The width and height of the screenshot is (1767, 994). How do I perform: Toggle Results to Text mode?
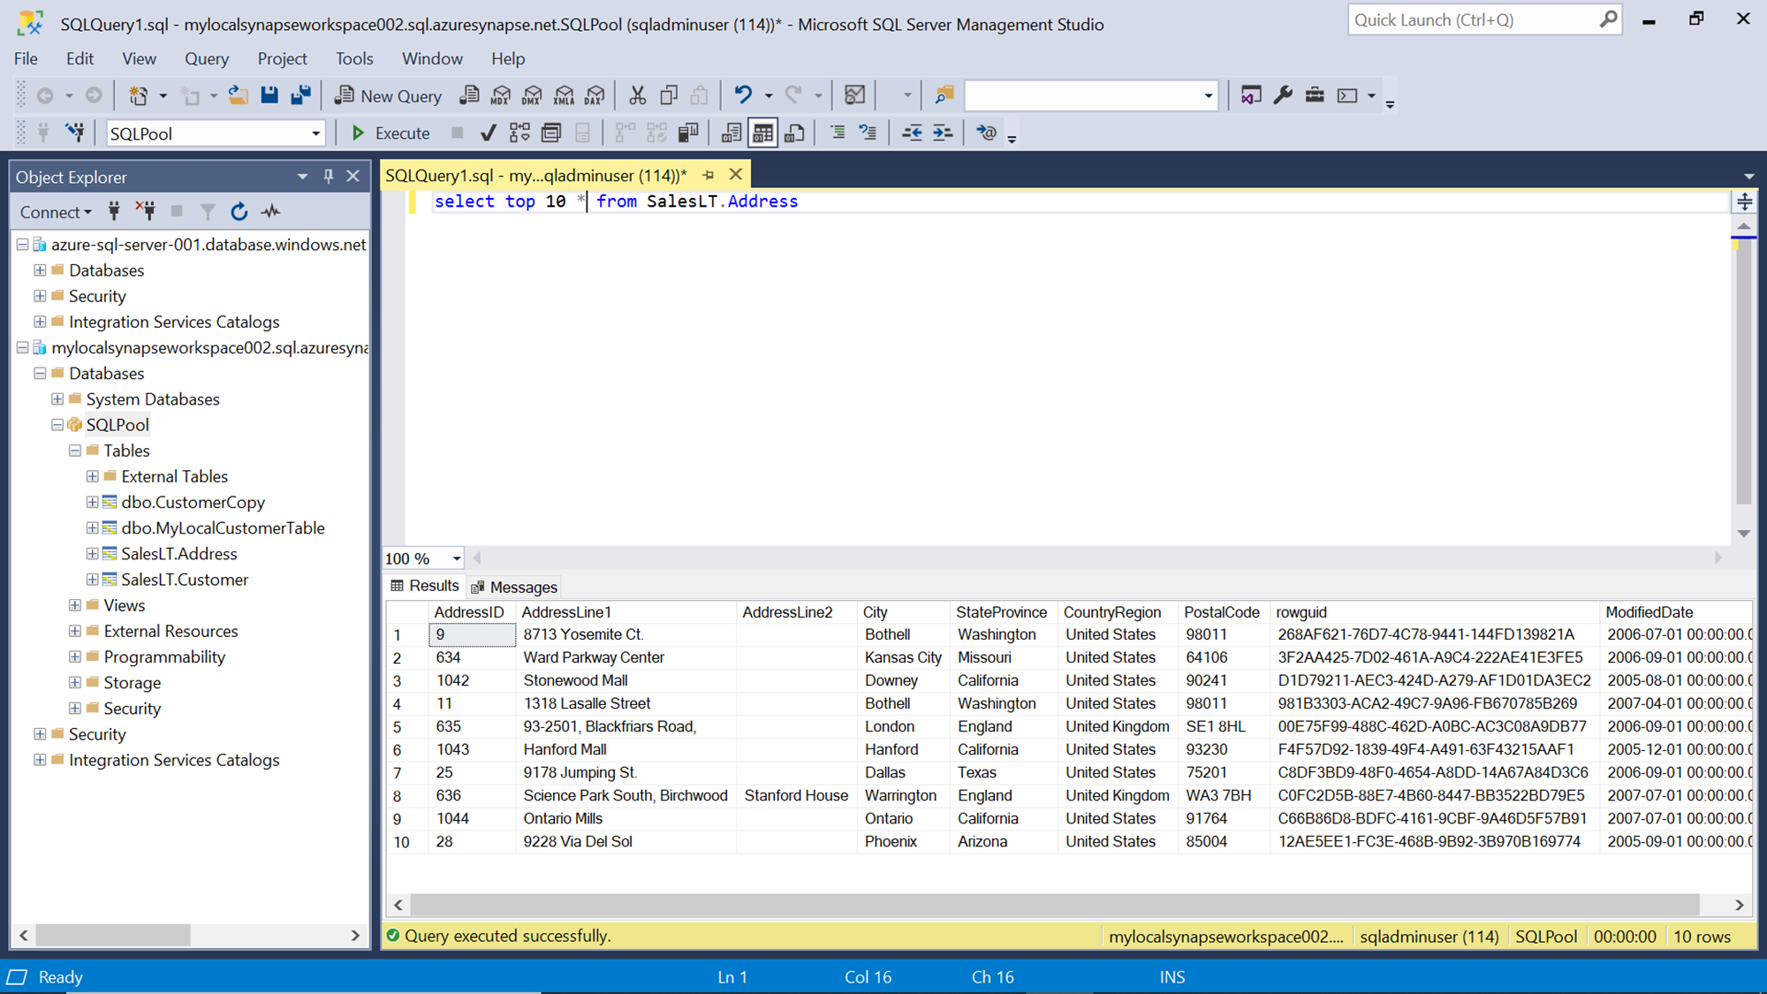tap(732, 133)
